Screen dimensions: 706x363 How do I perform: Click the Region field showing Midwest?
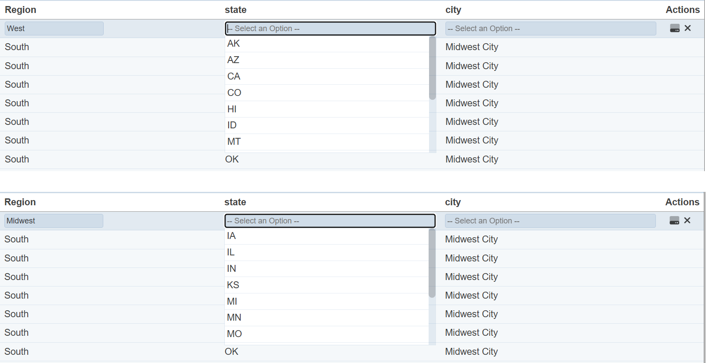tap(54, 221)
